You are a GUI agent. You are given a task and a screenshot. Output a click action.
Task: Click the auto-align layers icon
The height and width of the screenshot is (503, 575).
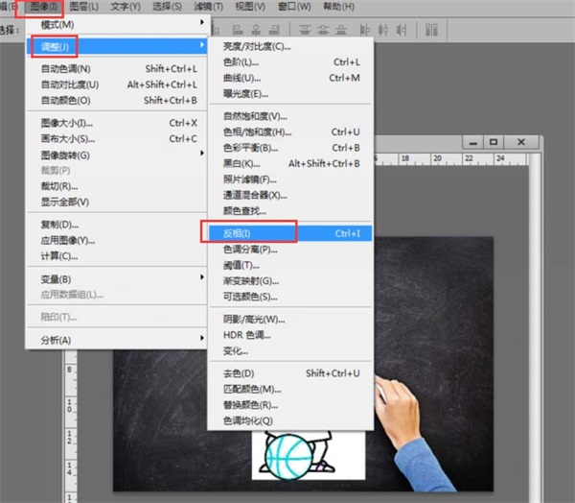coord(431,30)
